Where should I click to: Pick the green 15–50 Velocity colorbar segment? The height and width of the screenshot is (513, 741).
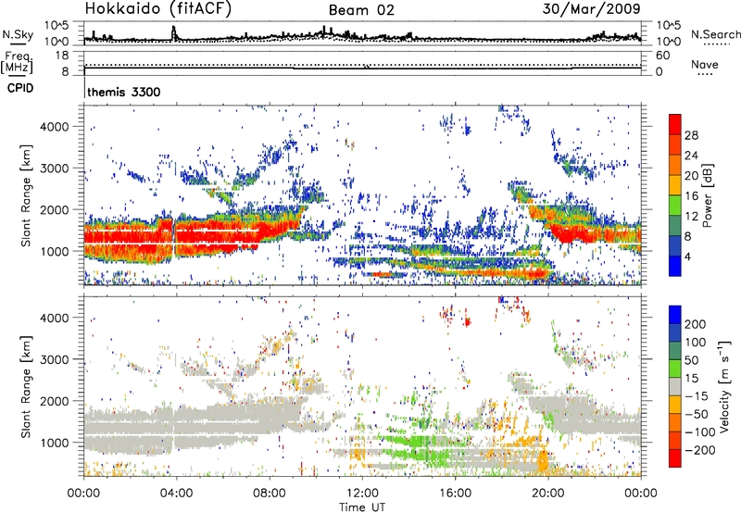(675, 369)
